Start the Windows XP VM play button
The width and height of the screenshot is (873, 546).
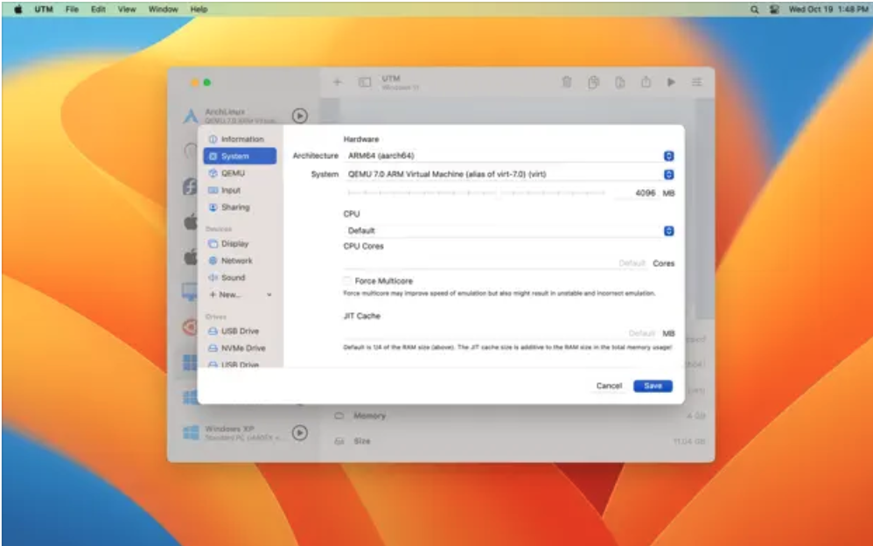click(x=300, y=432)
